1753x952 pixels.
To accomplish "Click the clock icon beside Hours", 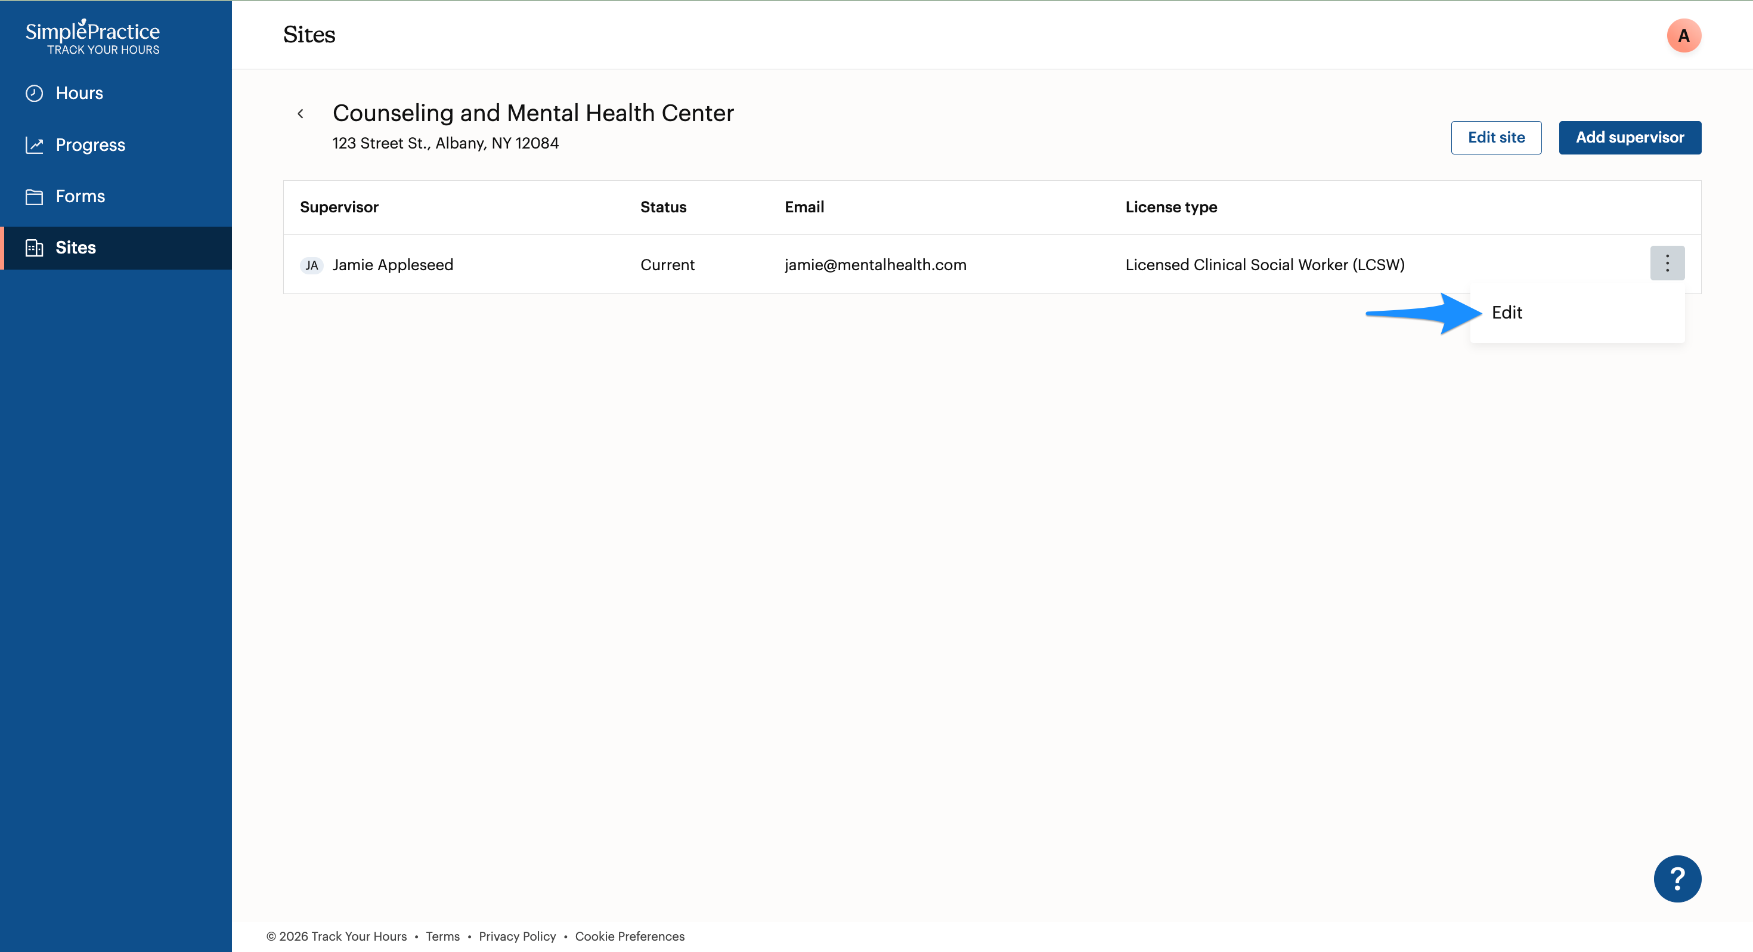I will [34, 93].
